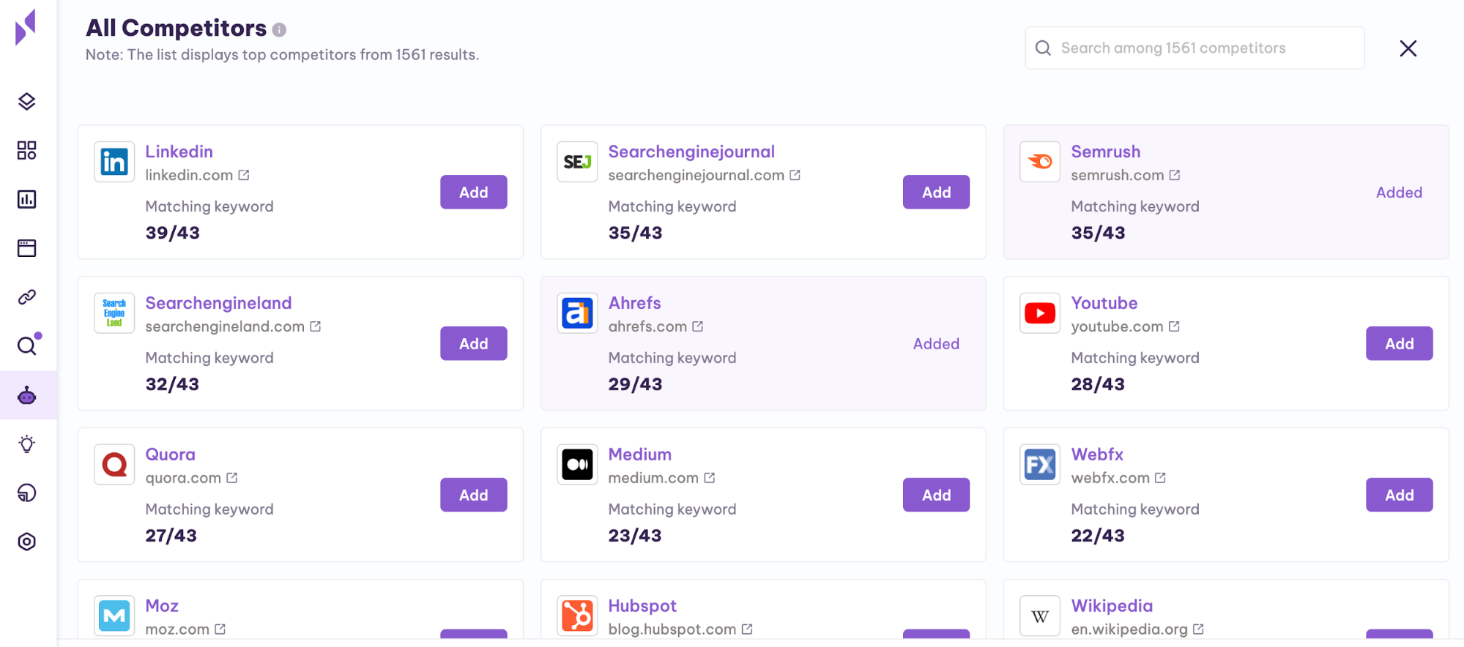Click the Quora logo thumbnail
The width and height of the screenshot is (1464, 647).
coord(114,465)
